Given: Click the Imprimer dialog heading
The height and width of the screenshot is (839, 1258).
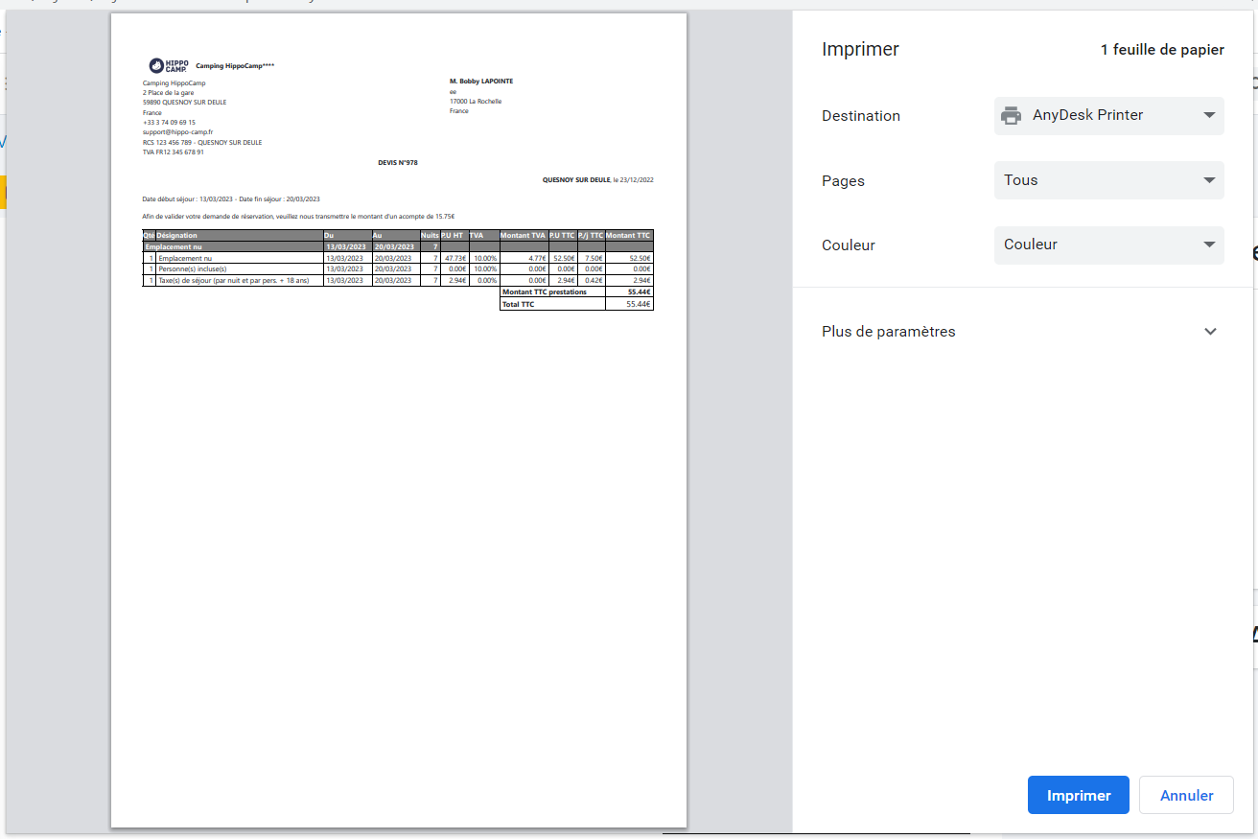Looking at the screenshot, I should point(860,50).
